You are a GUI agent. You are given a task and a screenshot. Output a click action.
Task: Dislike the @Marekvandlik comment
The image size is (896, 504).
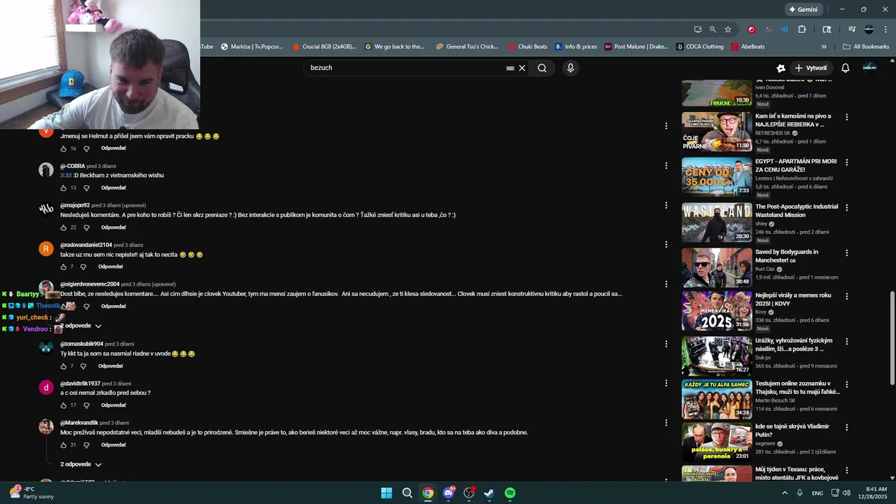pyautogui.click(x=87, y=445)
